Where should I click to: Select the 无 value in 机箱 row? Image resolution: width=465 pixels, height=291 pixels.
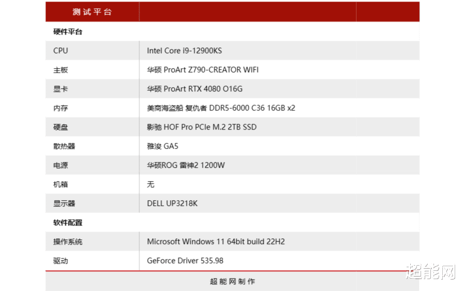pos(151,184)
